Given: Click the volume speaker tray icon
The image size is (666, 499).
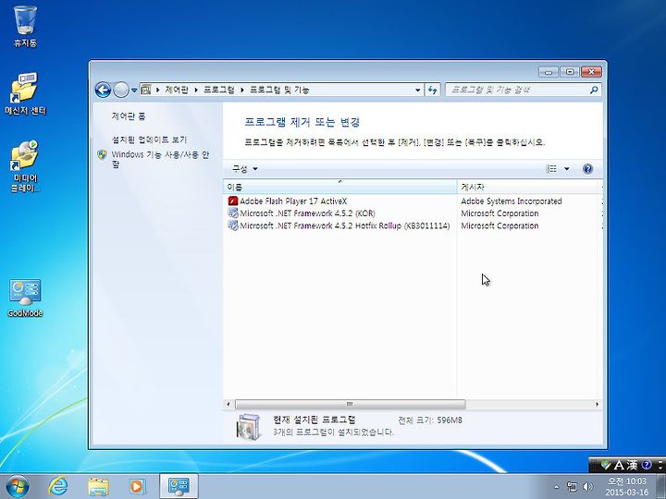Looking at the screenshot, I should (x=588, y=487).
